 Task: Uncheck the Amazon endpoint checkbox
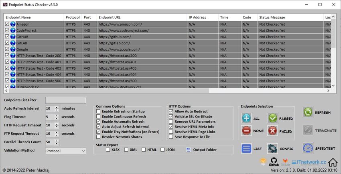pos(7,24)
